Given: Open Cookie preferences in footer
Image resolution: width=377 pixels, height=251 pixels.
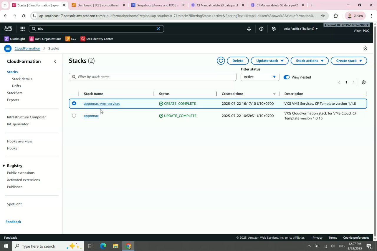Looking at the screenshot, I should coord(356,237).
